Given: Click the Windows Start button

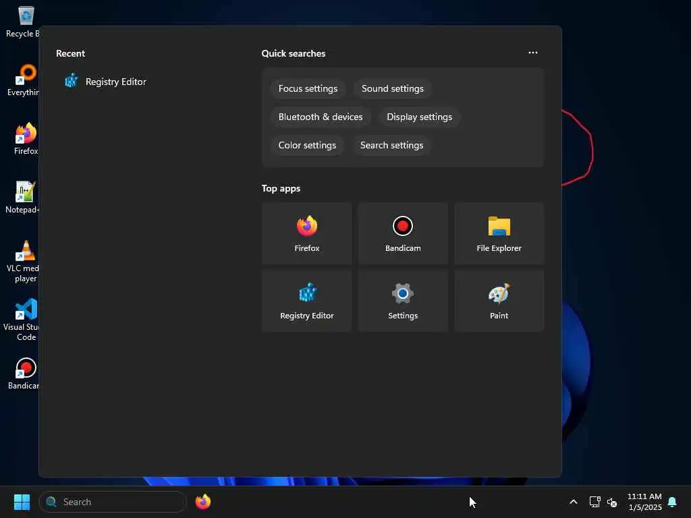Looking at the screenshot, I should click(x=22, y=502).
